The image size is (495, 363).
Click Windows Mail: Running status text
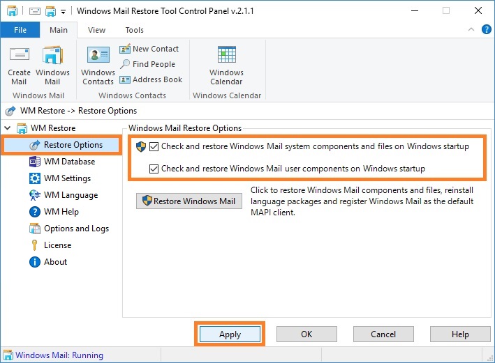tap(59, 355)
